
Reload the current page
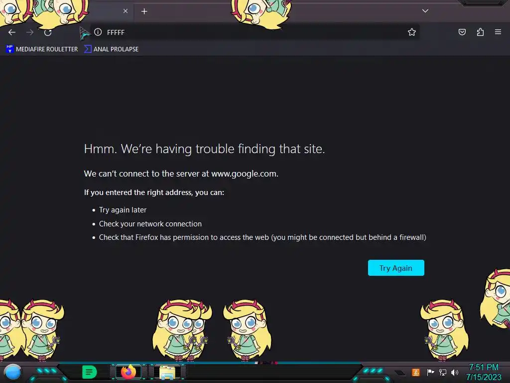point(48,32)
